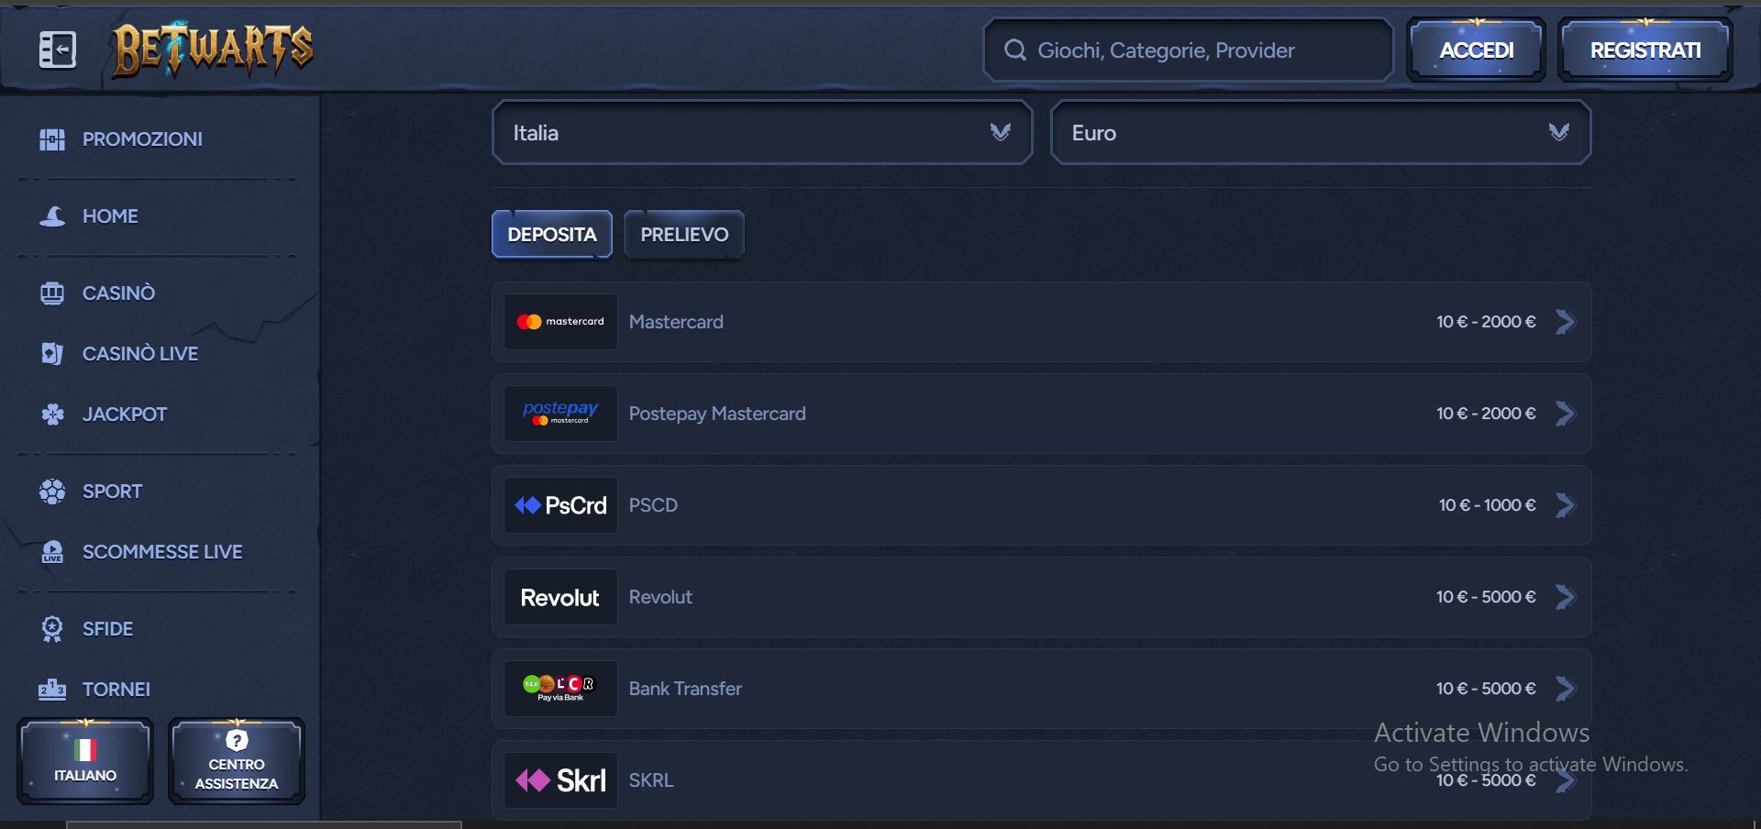Viewport: 1761px width, 829px height.
Task: Open the Sfide badge icon
Action: click(x=52, y=629)
